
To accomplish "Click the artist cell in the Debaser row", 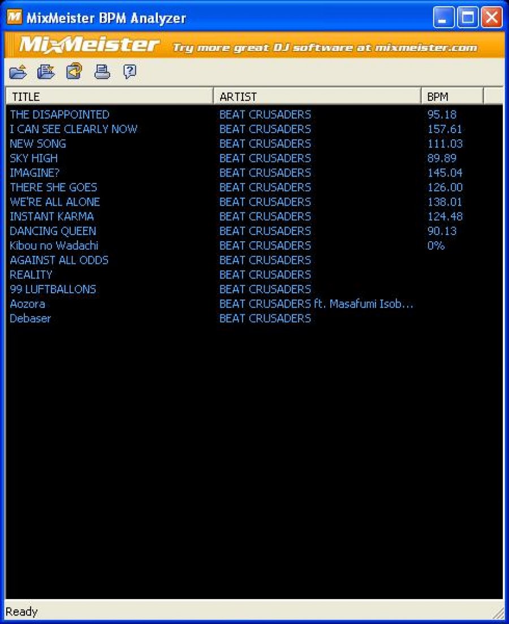I will point(265,318).
